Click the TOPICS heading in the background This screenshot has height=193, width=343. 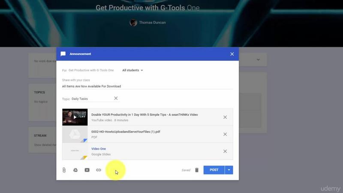point(39,92)
